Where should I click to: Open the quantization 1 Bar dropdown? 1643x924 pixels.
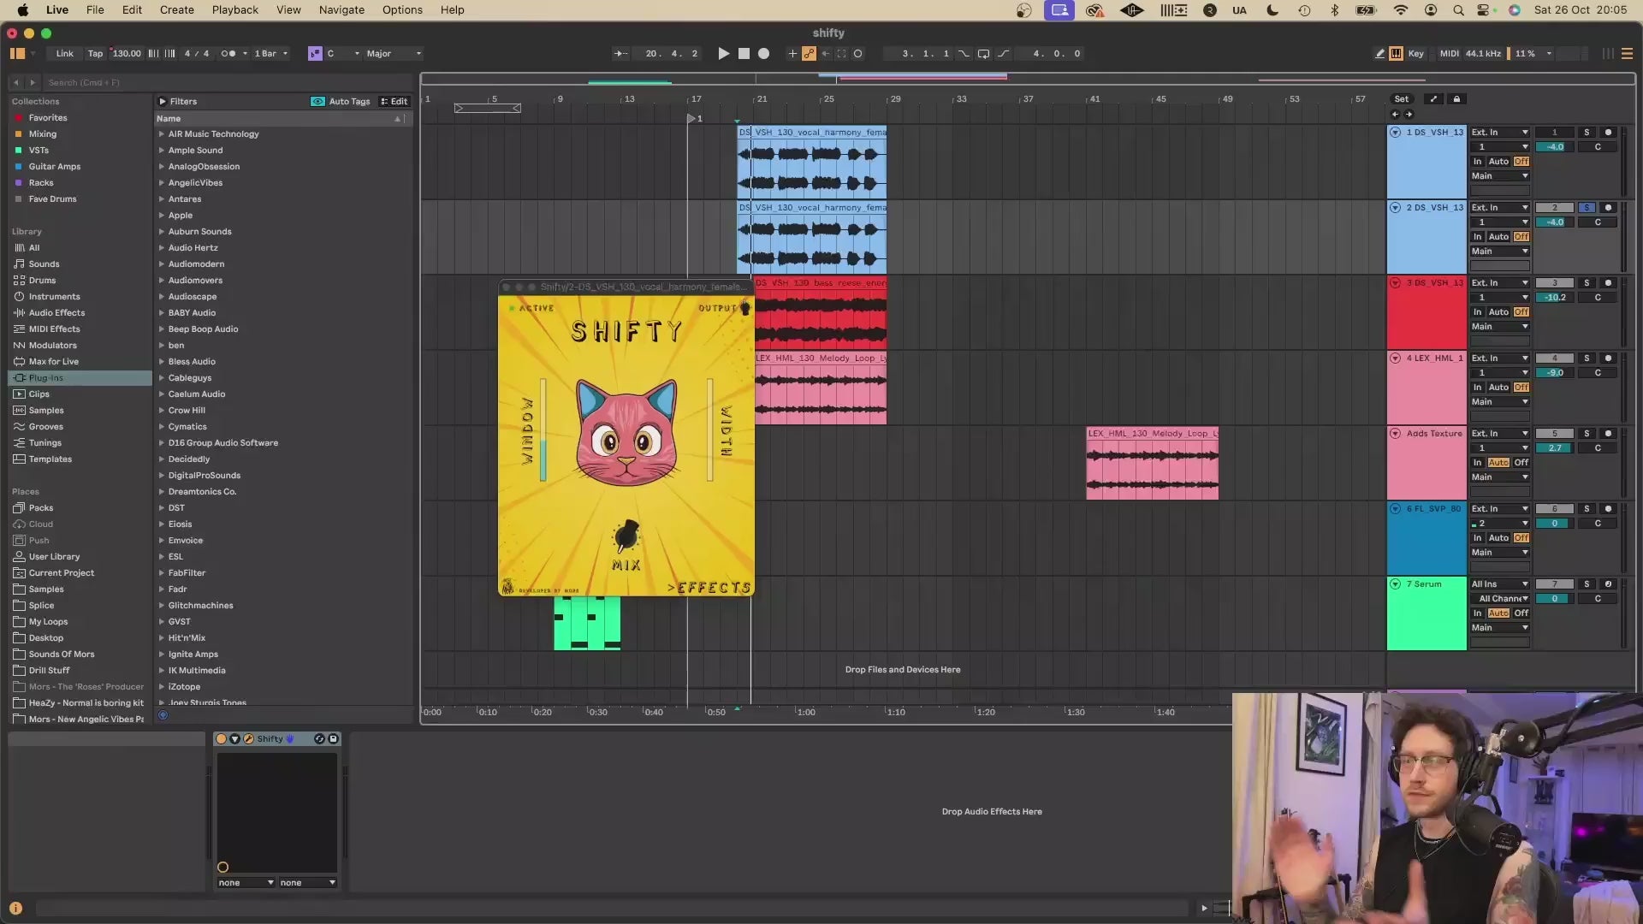tap(271, 53)
